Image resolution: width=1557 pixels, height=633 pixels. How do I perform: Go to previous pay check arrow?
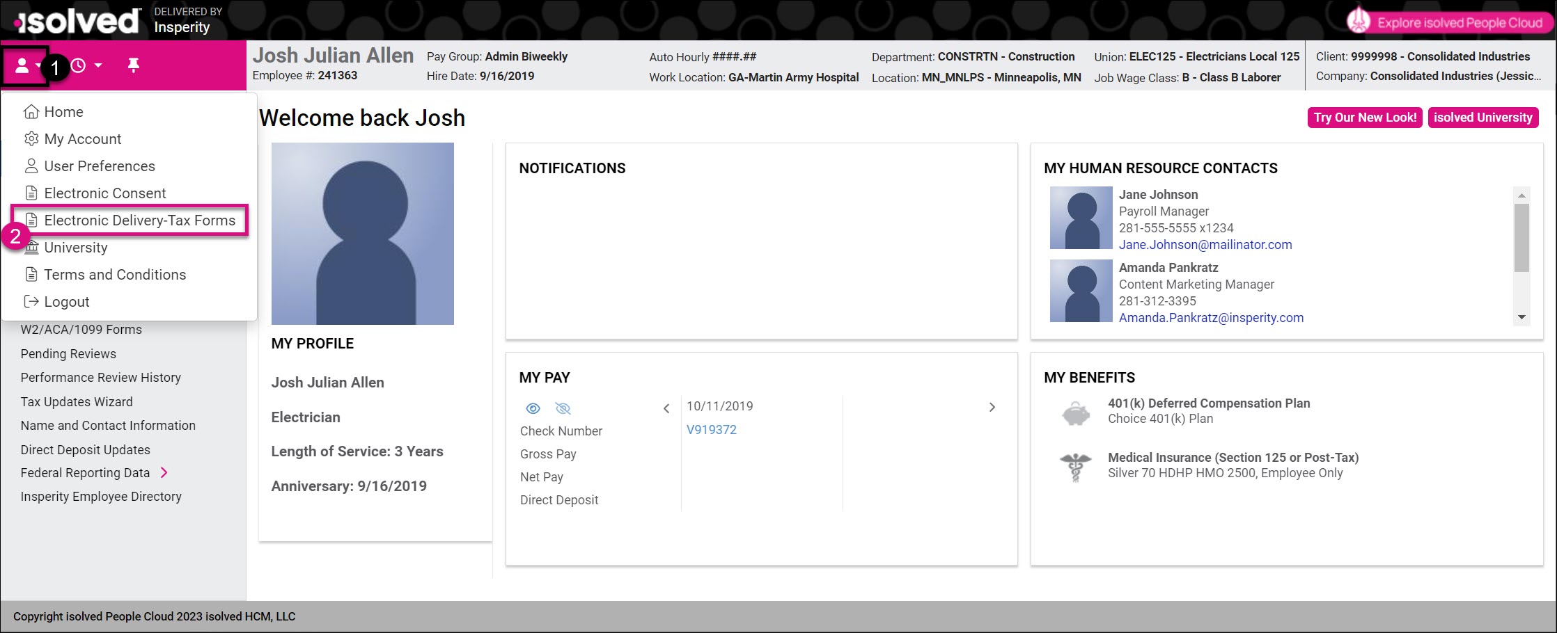pos(666,408)
